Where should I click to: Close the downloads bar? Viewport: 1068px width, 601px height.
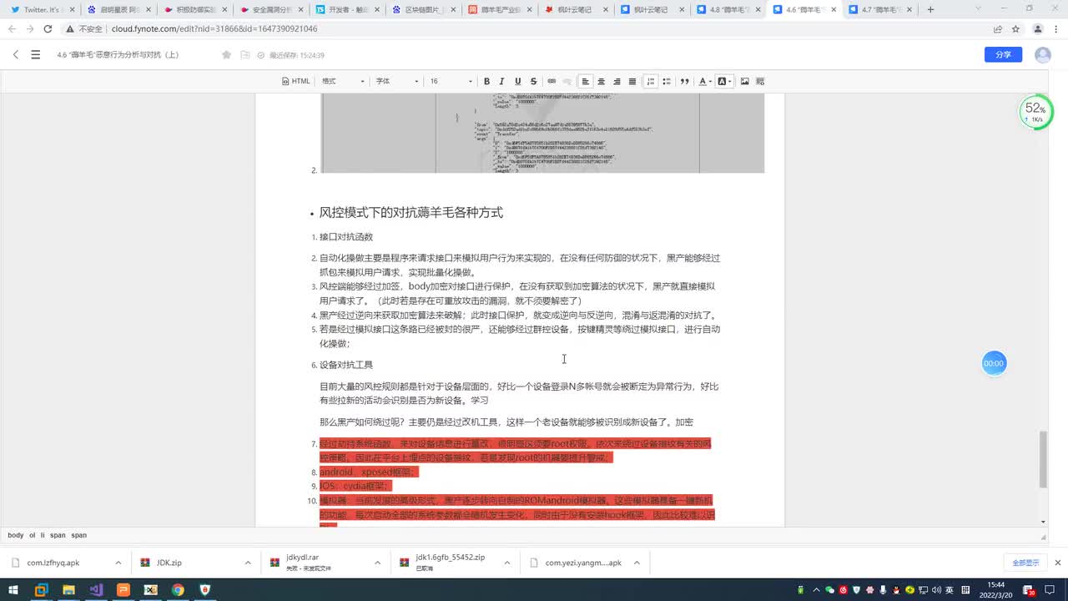tap(1058, 563)
